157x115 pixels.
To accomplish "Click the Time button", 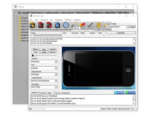I will coord(35,52).
